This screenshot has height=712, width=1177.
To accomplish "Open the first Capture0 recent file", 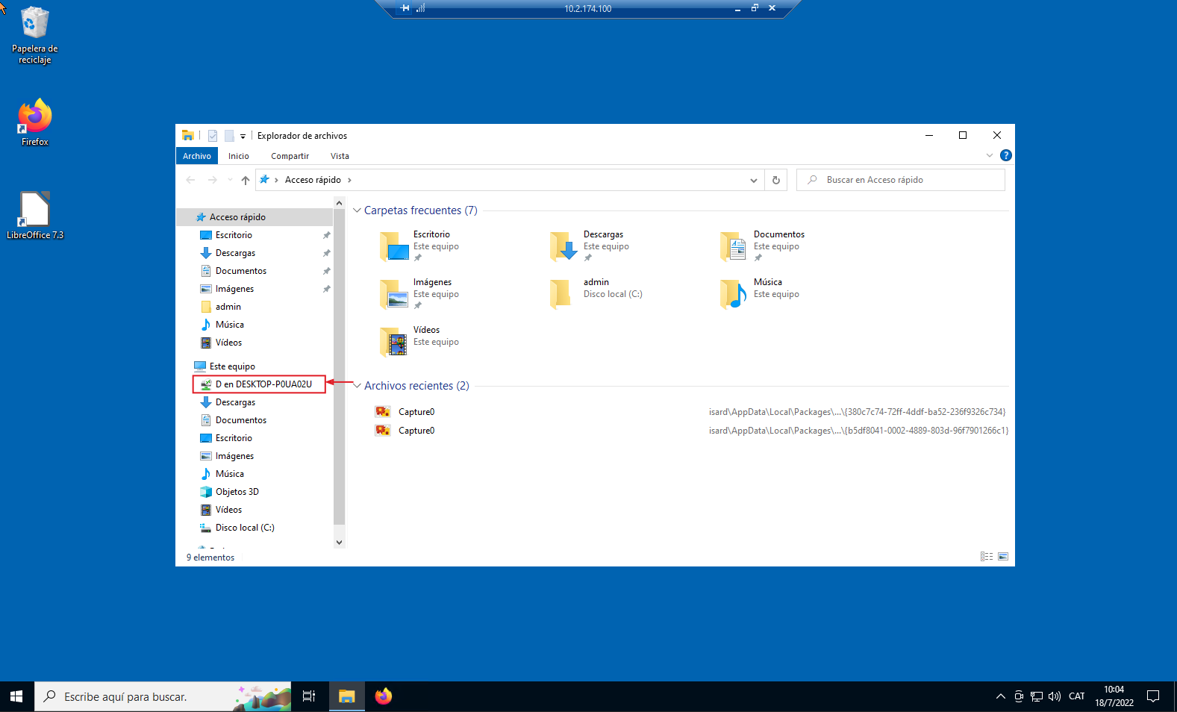I will coord(416,412).
